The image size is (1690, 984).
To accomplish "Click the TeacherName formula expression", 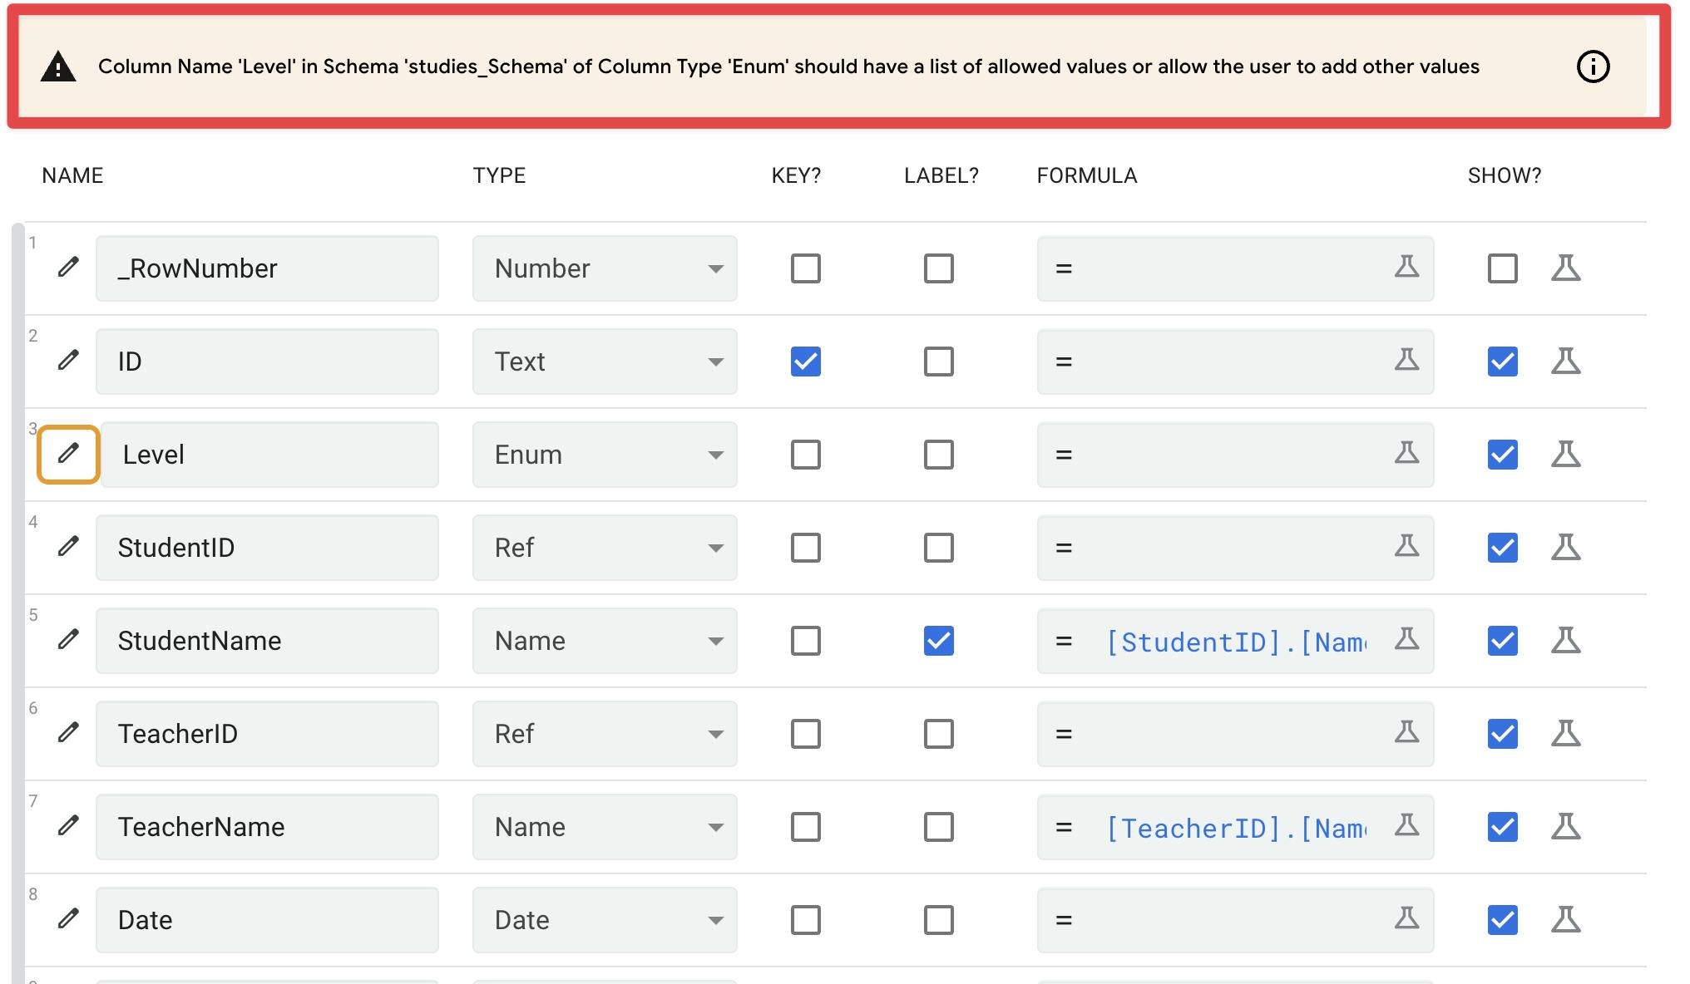I will 1235,828.
